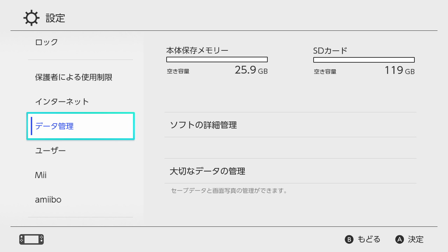The image size is (448, 252).
Task: Click the A 決定 button indicator
Action: tap(409, 239)
